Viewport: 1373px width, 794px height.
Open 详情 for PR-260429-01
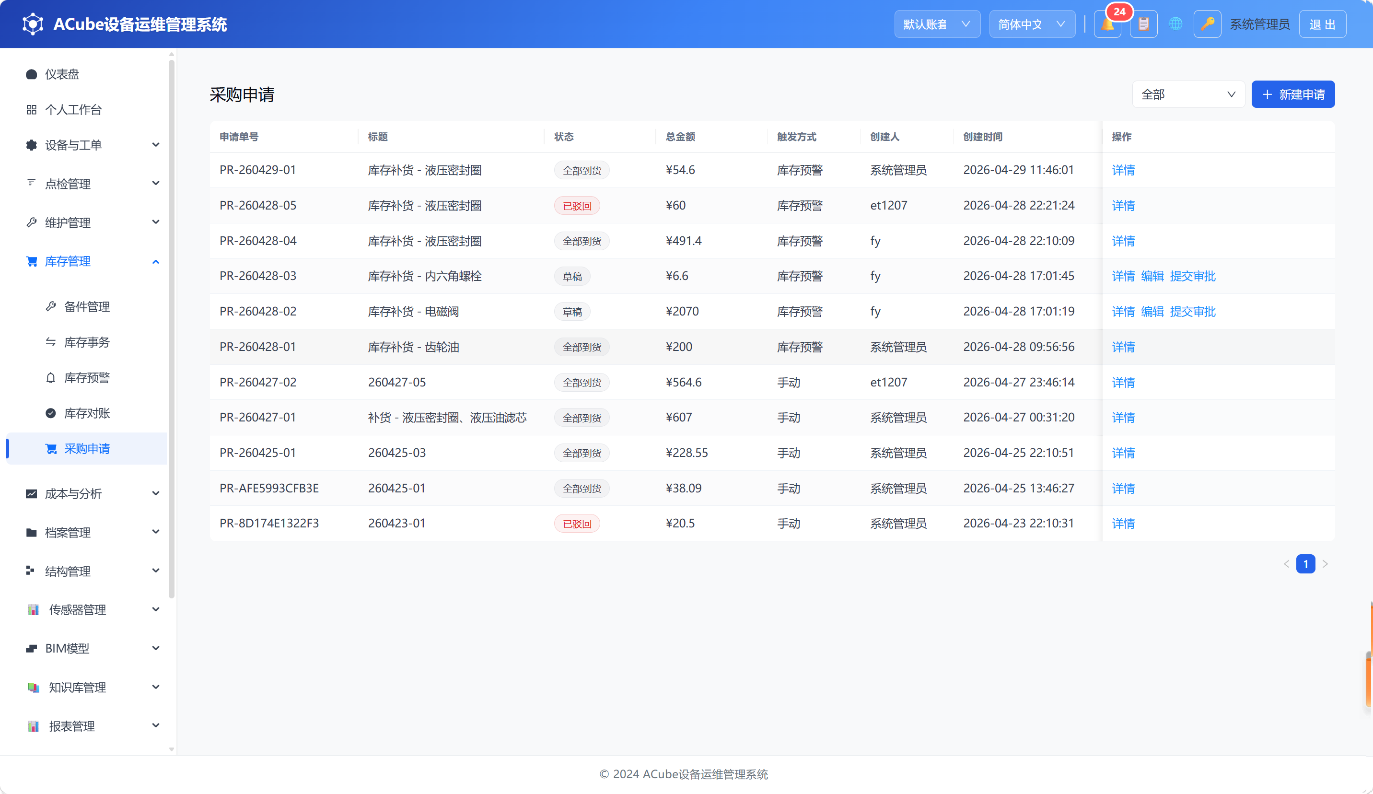pyautogui.click(x=1123, y=170)
